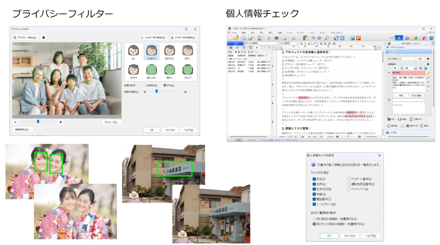This screenshot has width=440, height=245.
Task: Select the 塗りつぶし (fill) filter effect
Action: (x=151, y=70)
